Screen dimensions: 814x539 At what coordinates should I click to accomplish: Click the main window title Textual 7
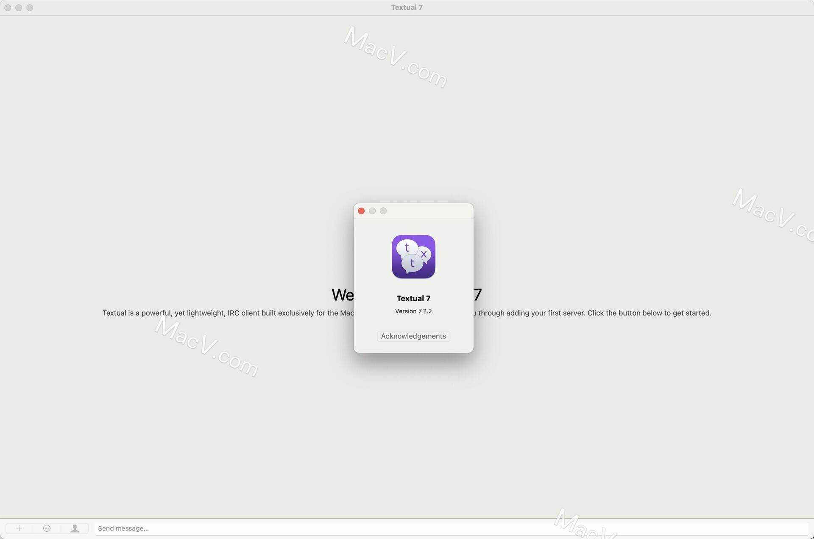[x=407, y=7]
